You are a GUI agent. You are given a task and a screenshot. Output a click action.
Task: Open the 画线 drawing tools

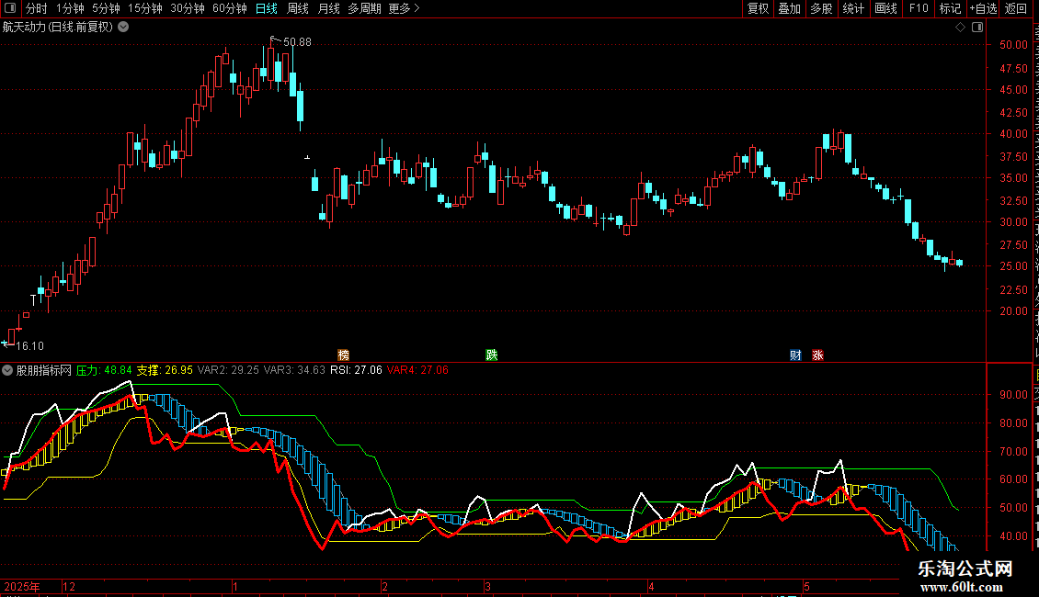point(886,8)
